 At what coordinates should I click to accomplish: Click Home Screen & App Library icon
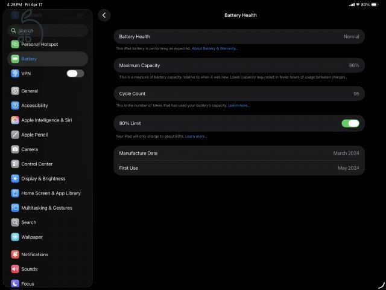tap(15, 193)
